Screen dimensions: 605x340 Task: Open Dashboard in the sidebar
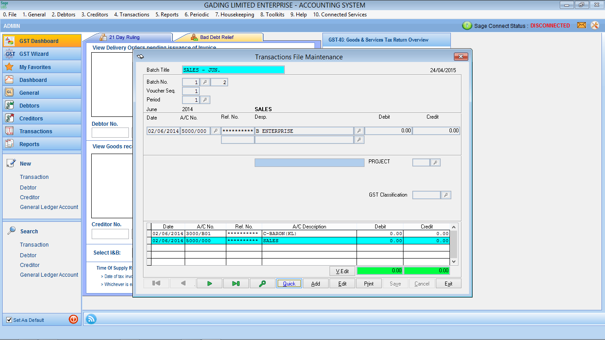click(x=42, y=80)
